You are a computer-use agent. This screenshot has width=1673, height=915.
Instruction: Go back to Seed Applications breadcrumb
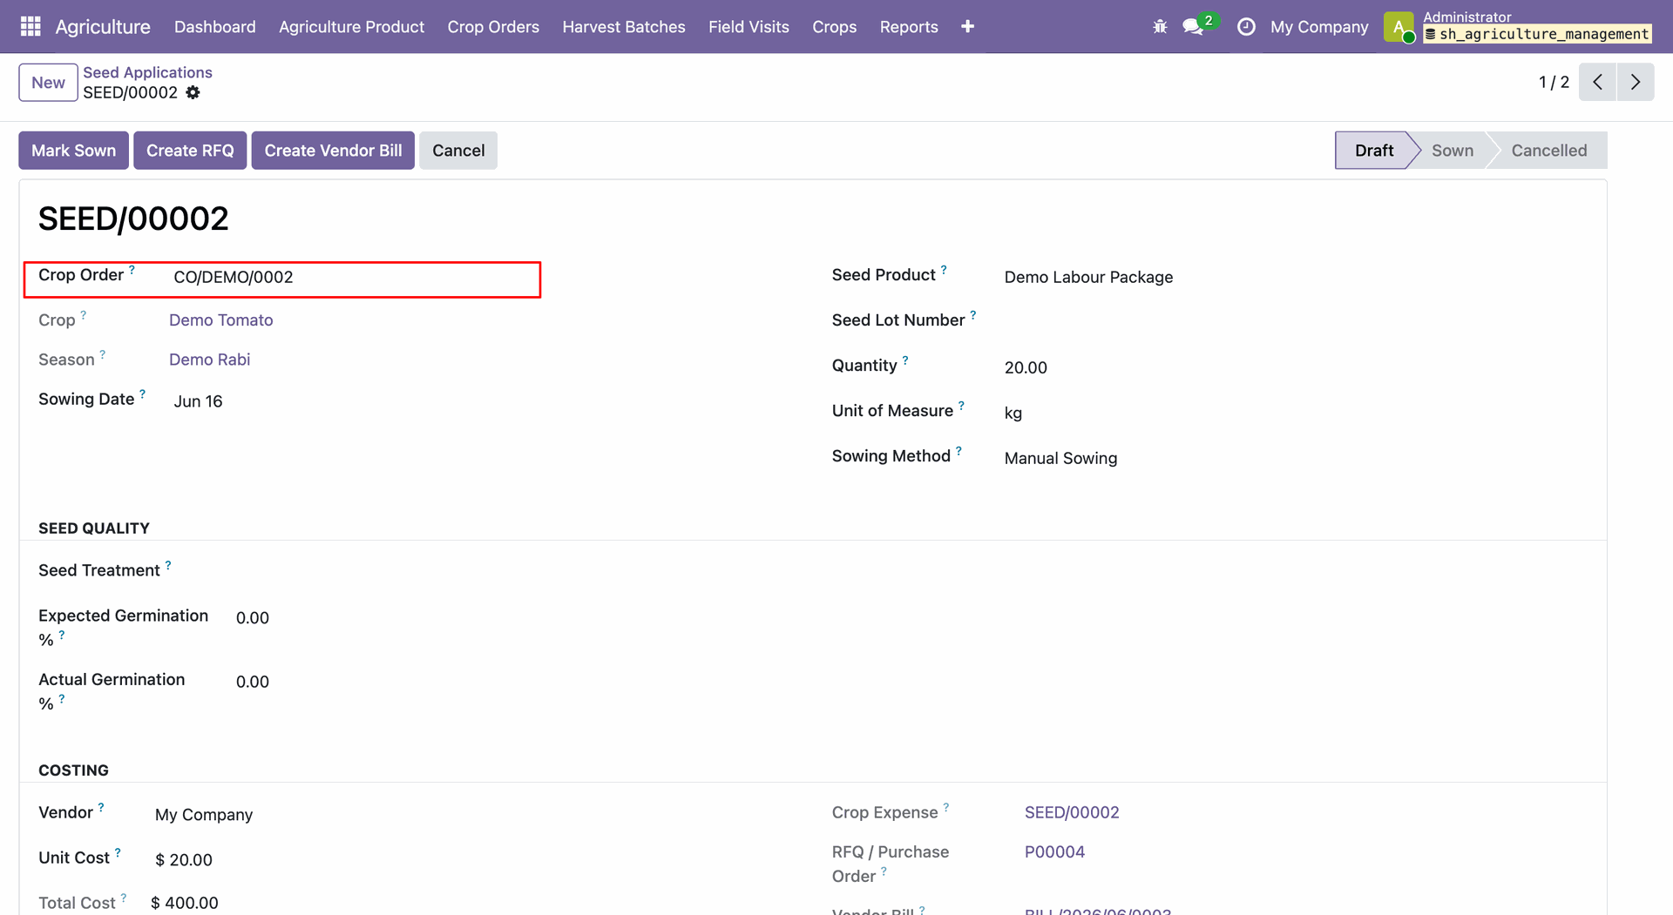pyautogui.click(x=147, y=72)
